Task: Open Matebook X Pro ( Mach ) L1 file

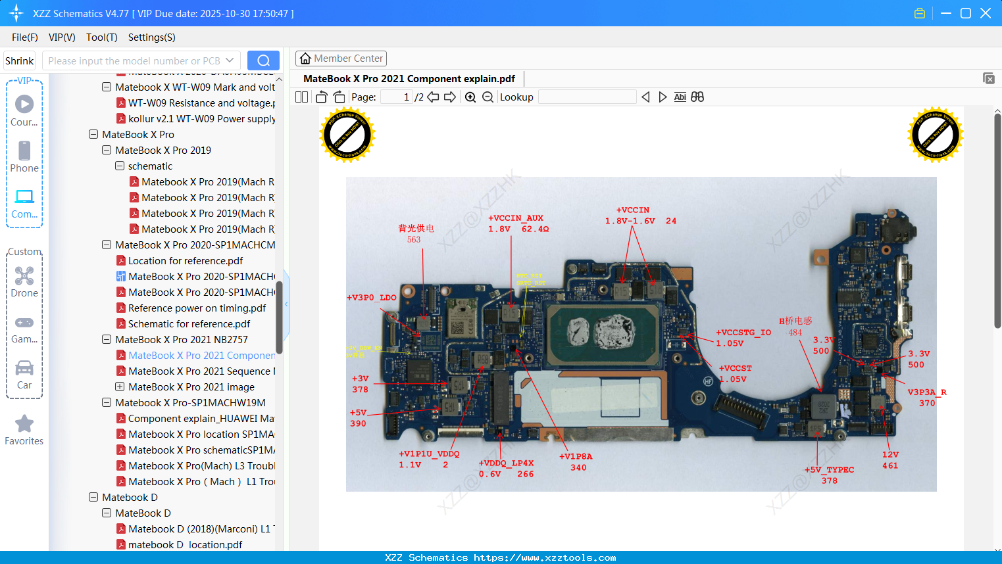Action: (196, 481)
